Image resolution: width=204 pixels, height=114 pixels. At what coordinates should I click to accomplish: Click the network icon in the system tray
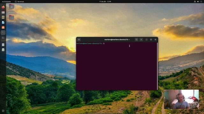[195, 2]
